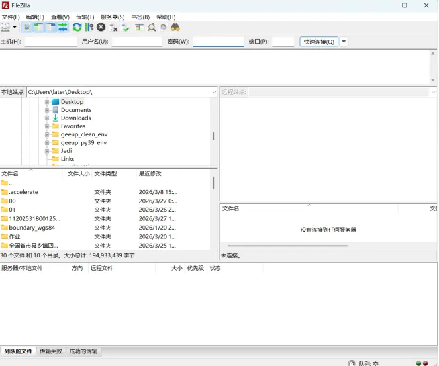This screenshot has height=366, width=439.
Task: Expand Downloads tree node
Action: tap(47, 118)
